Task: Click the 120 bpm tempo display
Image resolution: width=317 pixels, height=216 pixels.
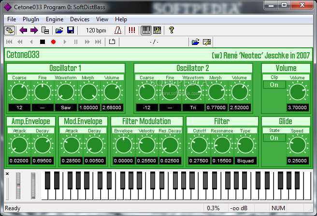Action: (x=96, y=30)
